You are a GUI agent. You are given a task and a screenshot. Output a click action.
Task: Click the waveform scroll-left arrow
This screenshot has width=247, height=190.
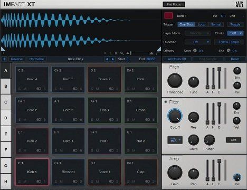click(3, 53)
